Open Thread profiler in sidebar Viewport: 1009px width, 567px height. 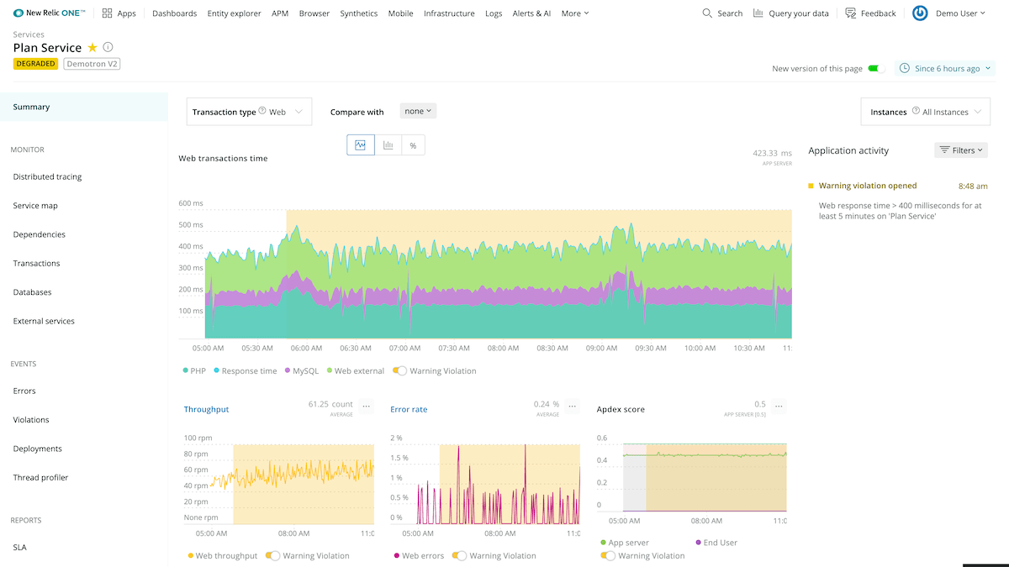point(40,477)
